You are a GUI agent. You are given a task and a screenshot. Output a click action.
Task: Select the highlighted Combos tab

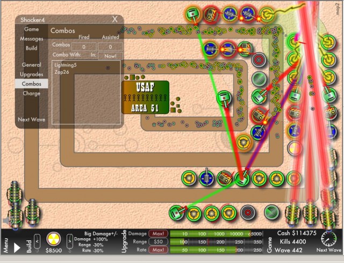tap(31, 84)
